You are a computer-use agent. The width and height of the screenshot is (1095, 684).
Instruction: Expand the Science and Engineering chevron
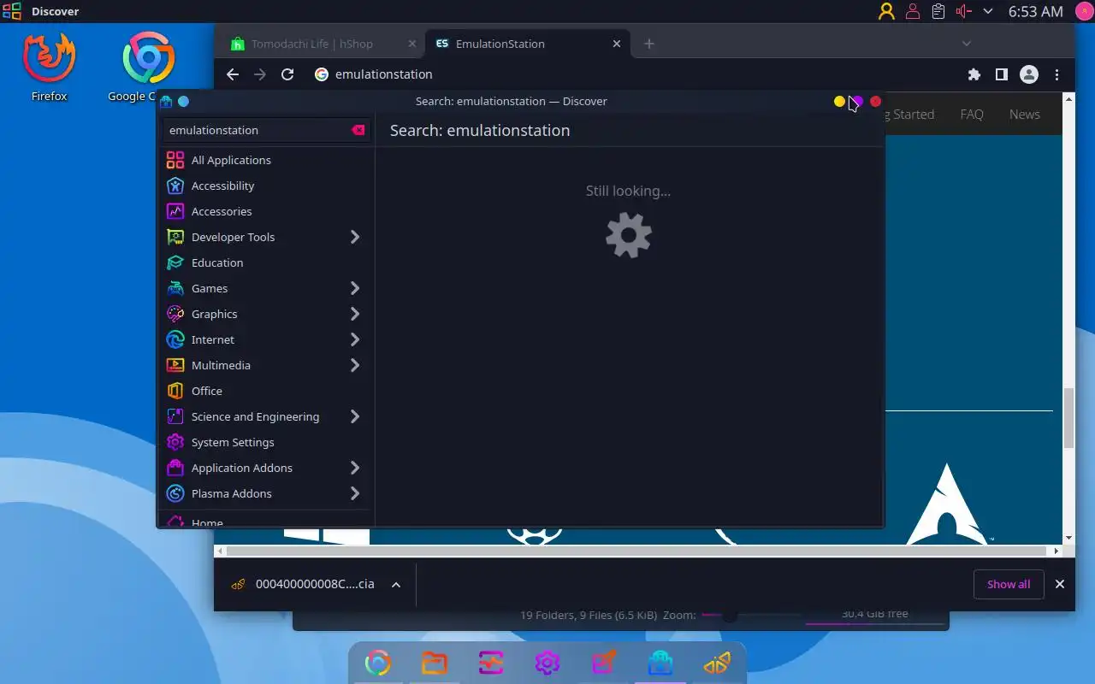click(x=355, y=416)
